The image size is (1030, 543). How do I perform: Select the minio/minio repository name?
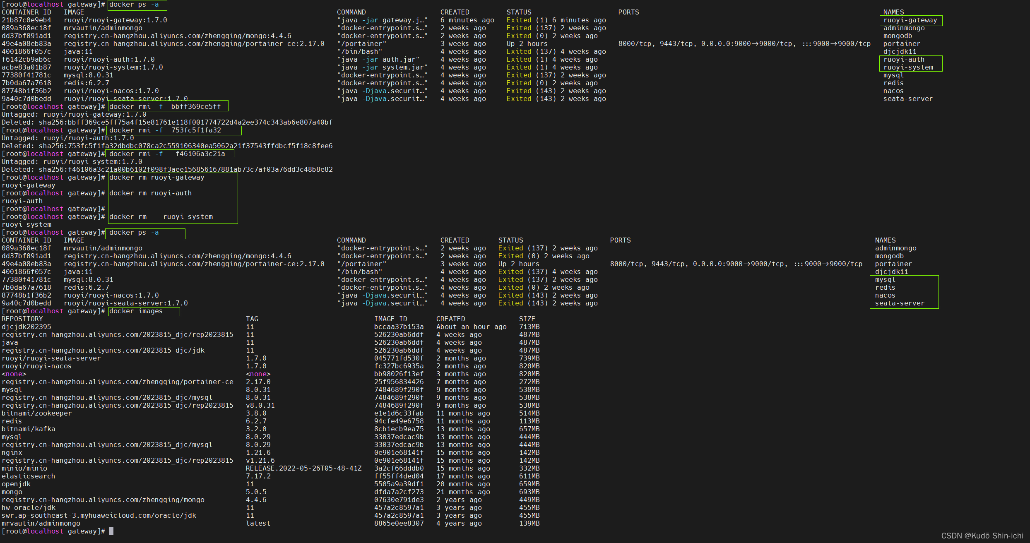click(x=24, y=469)
